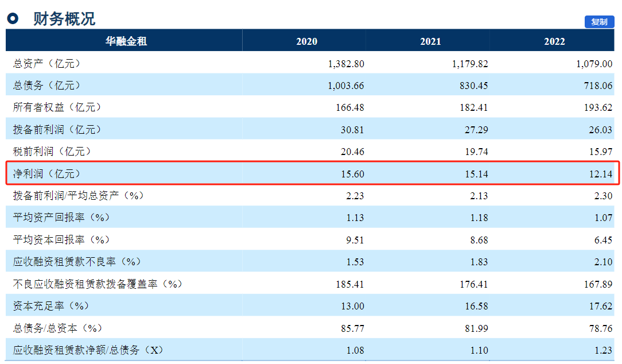622x364 pixels.
Task: Click the 应收融资租赁款不良率（%） row label
Action: pos(77,262)
